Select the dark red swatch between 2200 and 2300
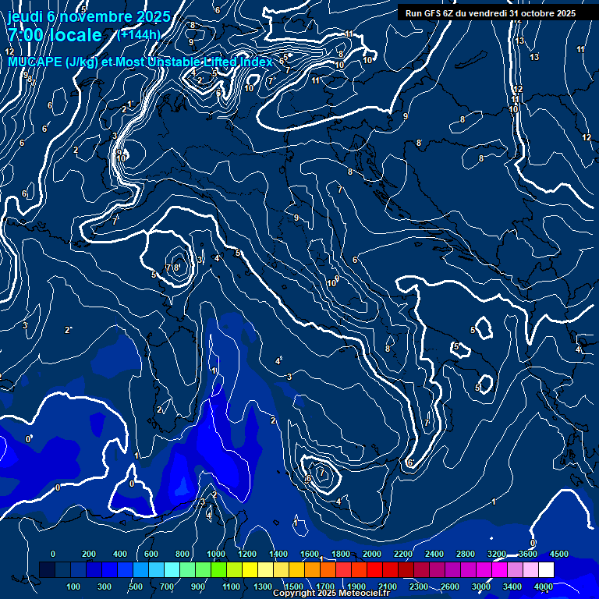 [x=406, y=569]
